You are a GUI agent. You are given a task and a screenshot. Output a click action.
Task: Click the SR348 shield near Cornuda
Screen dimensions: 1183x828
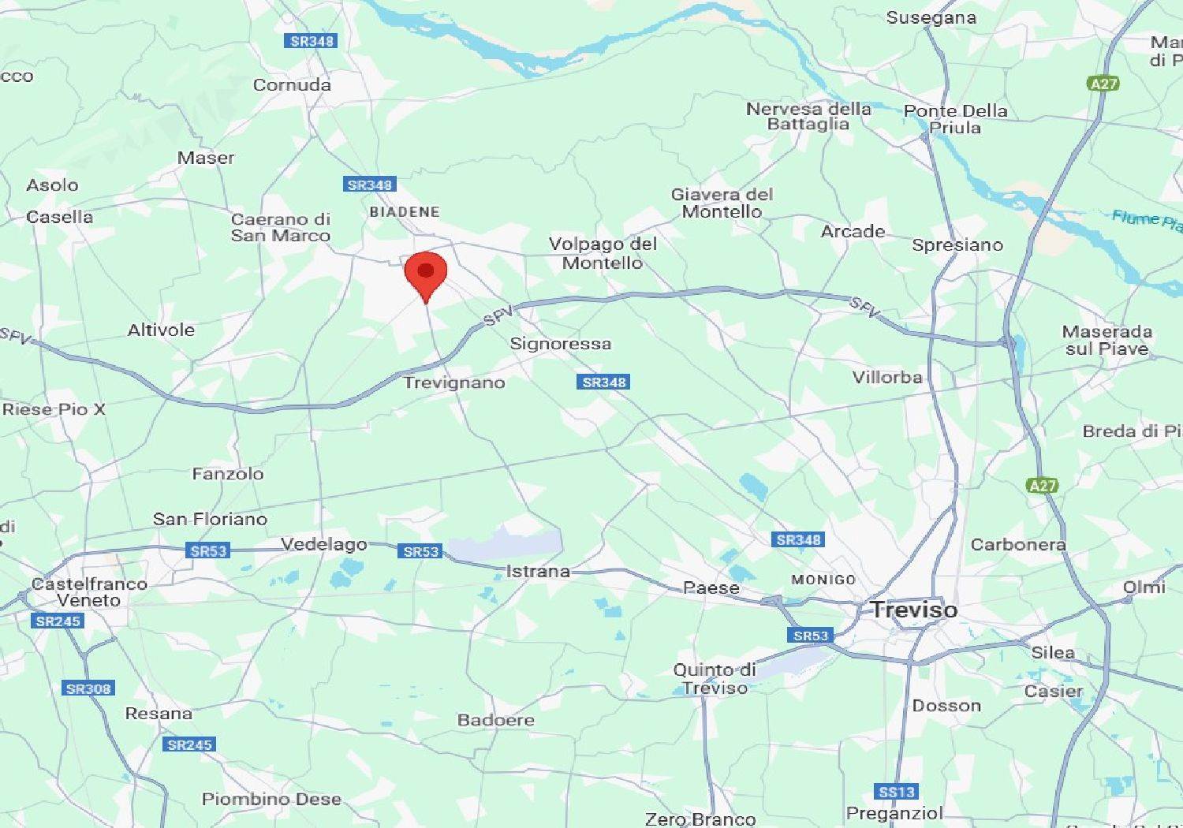[x=311, y=41]
